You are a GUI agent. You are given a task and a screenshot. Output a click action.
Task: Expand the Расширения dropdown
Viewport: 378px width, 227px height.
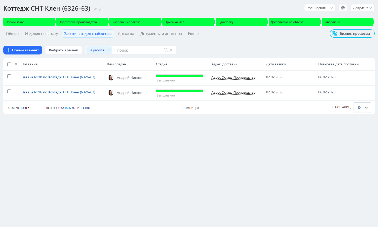(331, 8)
